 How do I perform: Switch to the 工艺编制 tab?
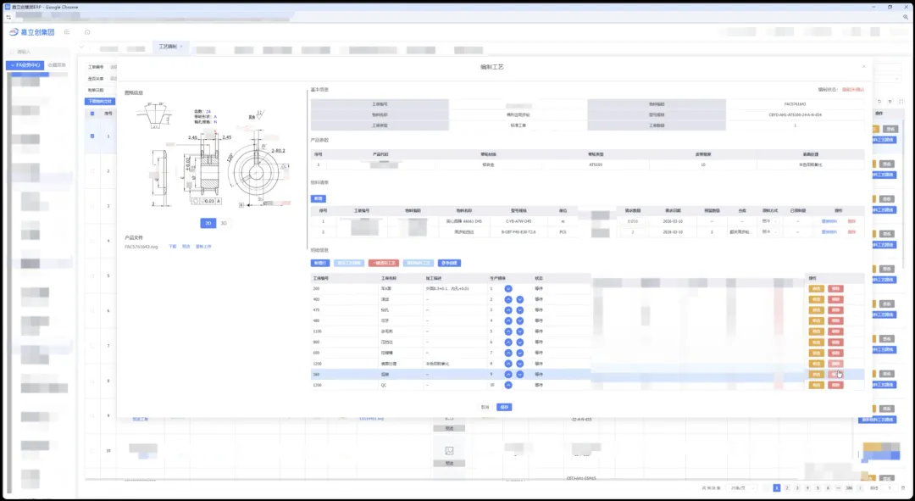coord(167,47)
